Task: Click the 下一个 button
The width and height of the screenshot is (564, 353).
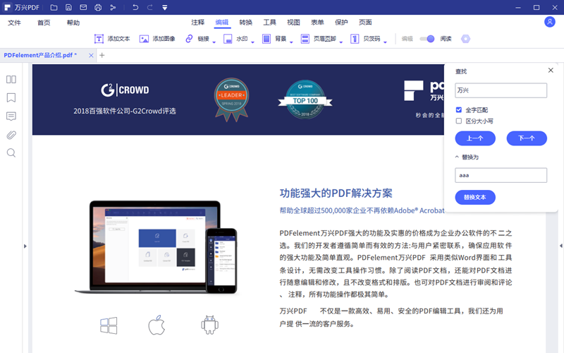Action: pos(526,138)
